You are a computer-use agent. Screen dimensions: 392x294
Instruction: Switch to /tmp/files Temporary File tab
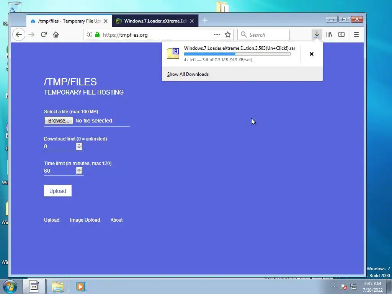tap(69, 21)
